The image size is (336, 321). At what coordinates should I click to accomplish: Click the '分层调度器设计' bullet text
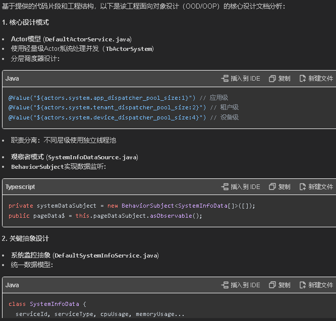(35, 58)
